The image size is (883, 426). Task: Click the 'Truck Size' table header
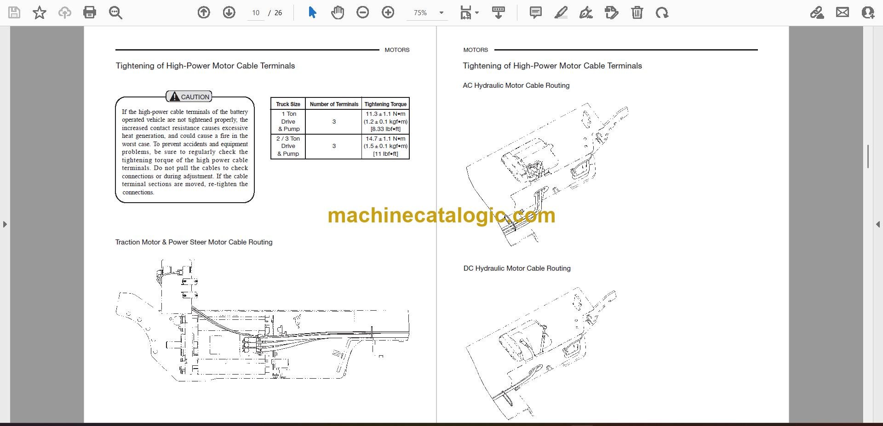point(288,104)
